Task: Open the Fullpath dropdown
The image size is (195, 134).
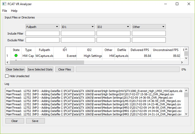Action: click(x=43, y=27)
